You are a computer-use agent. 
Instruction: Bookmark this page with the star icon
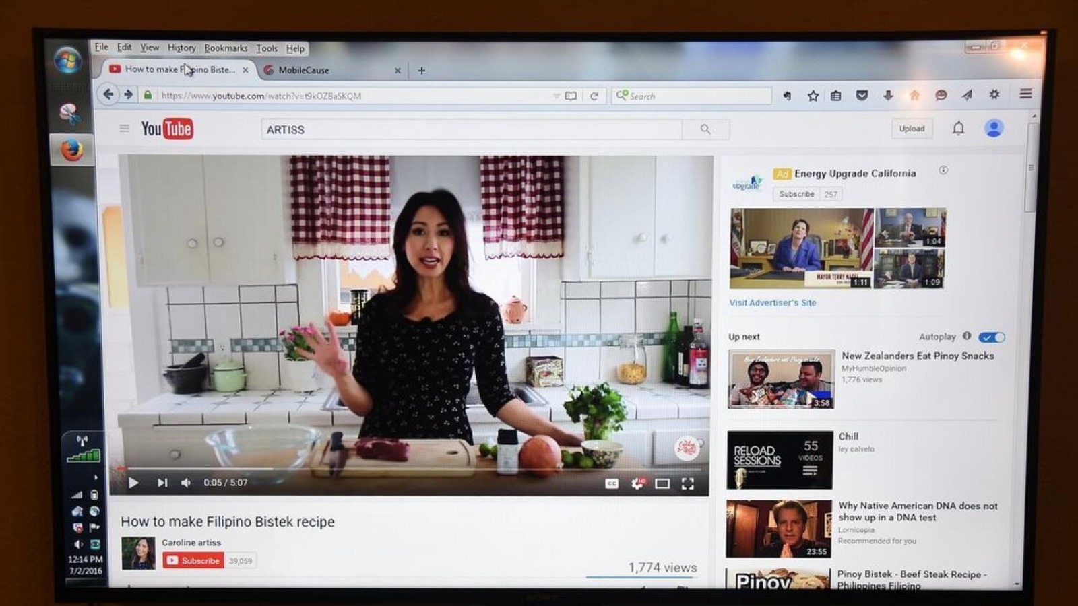813,96
